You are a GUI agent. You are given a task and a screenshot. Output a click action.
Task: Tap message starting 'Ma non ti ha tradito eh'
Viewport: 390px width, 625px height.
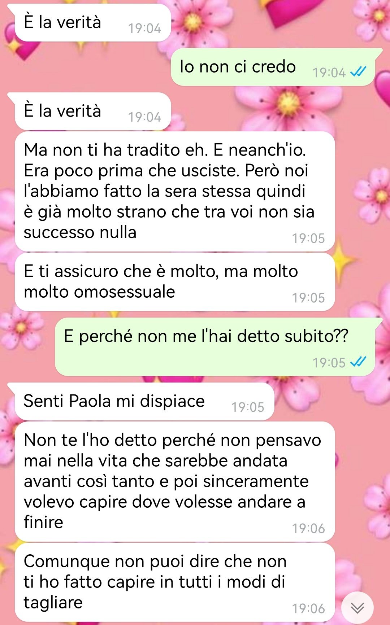[x=175, y=192]
